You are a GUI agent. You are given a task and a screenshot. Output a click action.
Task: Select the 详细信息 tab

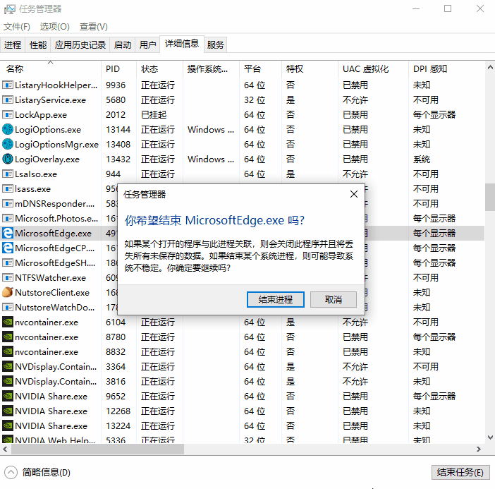pyautogui.click(x=182, y=44)
